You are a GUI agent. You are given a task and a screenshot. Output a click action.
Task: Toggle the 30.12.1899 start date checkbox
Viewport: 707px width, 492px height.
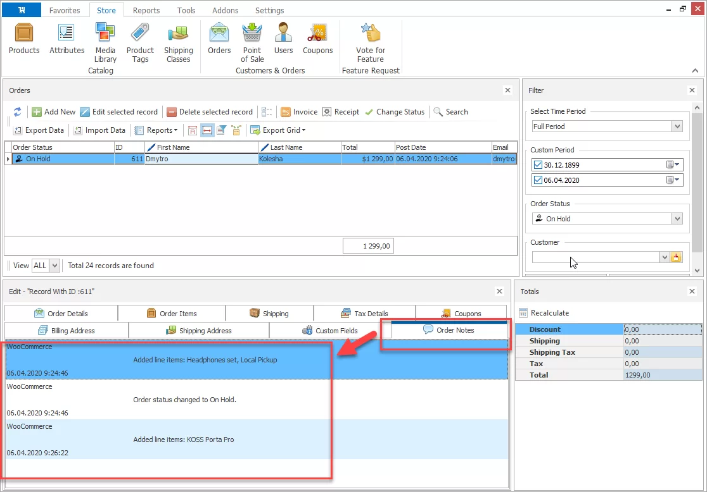(538, 165)
